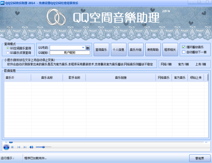Enable the 自动播放下一首 checkbox
The width and height of the screenshot is (212, 163).
(x=184, y=52)
